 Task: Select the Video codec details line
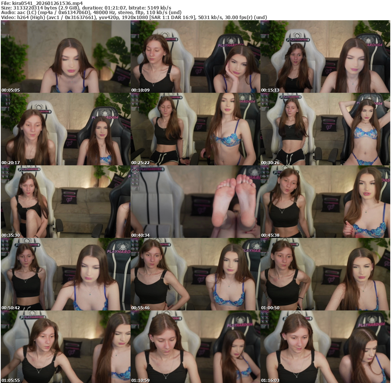134,17
